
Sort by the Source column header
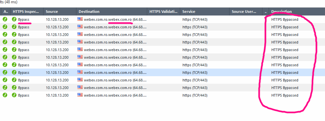point(60,12)
